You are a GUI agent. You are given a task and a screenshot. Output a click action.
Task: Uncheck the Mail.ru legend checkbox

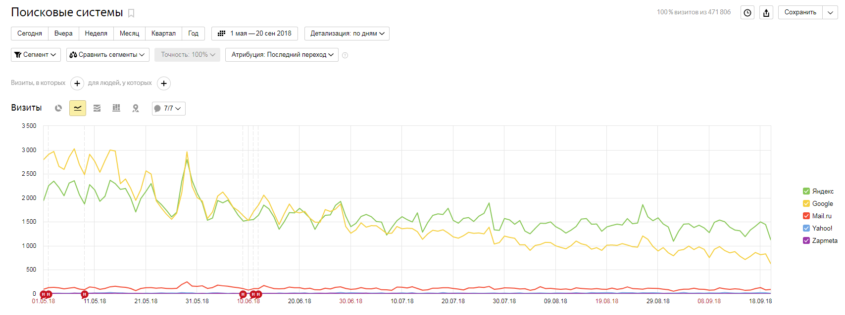tap(806, 216)
